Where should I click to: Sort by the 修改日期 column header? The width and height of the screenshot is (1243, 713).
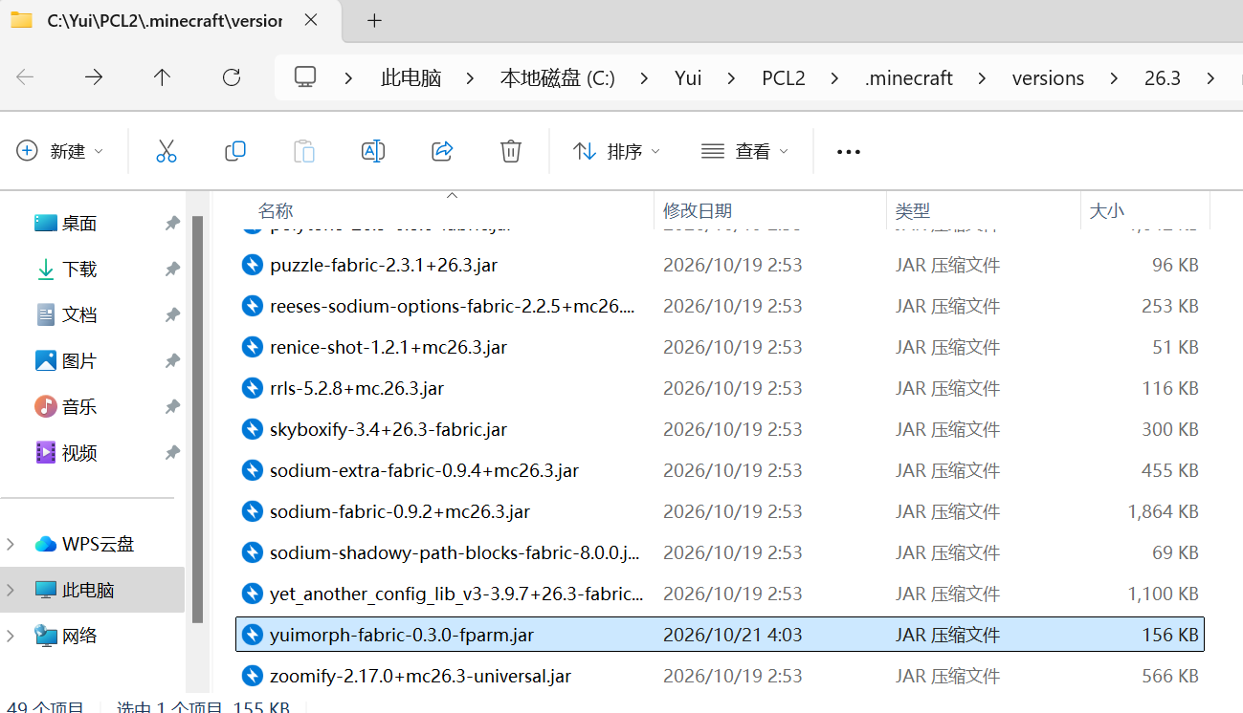[x=698, y=211]
